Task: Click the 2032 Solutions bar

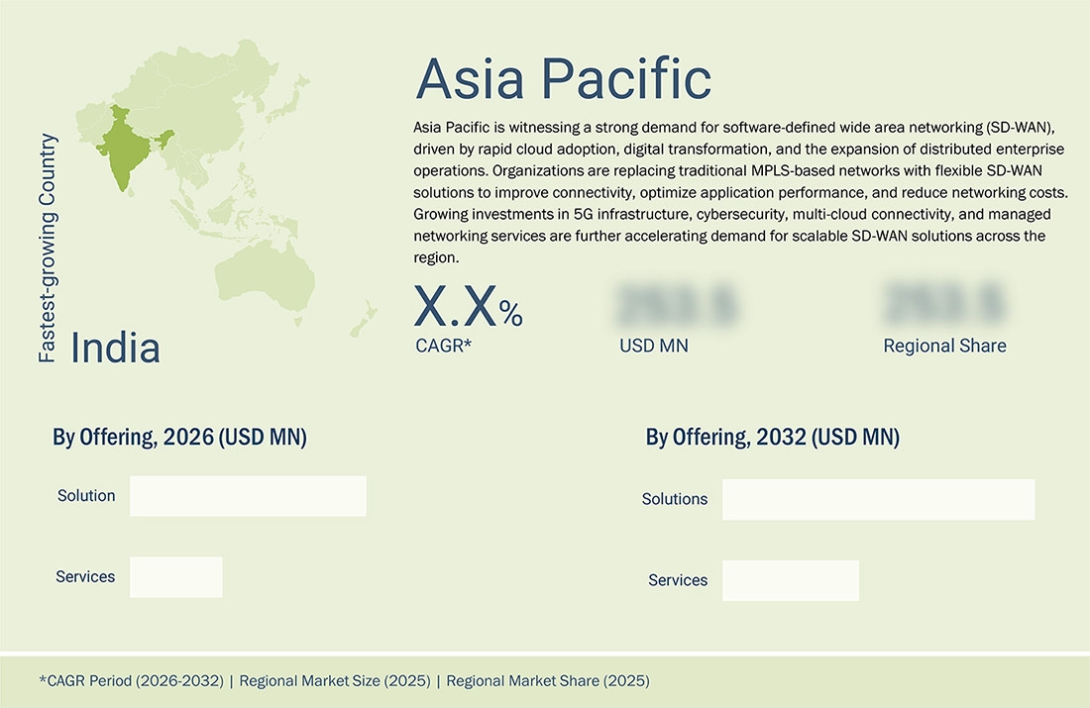Action: click(879, 499)
